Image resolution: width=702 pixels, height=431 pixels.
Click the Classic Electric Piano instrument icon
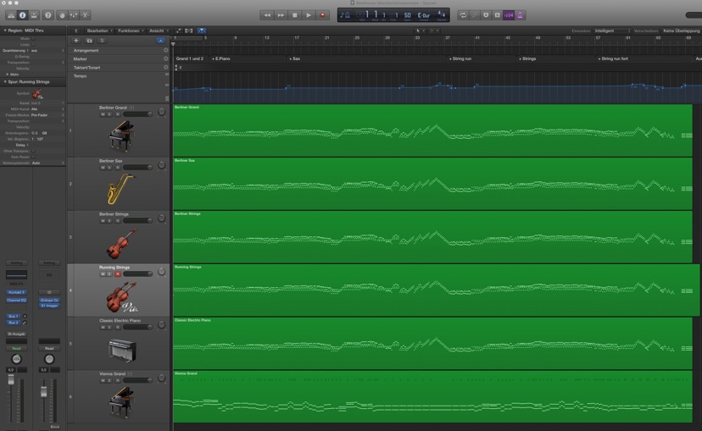tap(120, 350)
